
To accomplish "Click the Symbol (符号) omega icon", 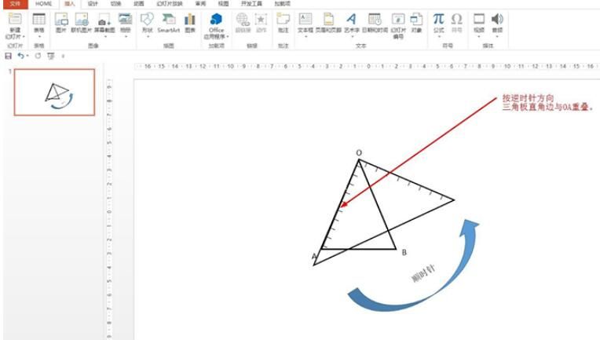I will (x=456, y=19).
